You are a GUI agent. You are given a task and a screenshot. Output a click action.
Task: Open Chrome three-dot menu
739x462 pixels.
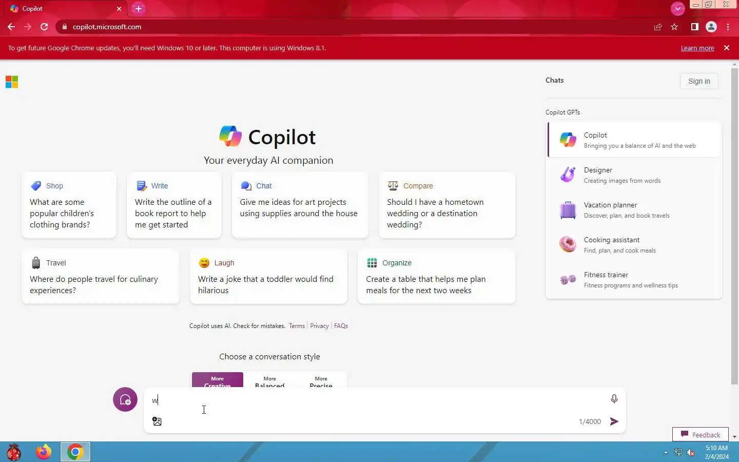click(x=728, y=27)
